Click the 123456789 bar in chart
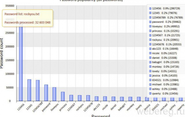185x117 pixels. (38, 91)
